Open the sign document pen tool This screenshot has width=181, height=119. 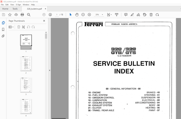pyautogui.click(x=138, y=15)
